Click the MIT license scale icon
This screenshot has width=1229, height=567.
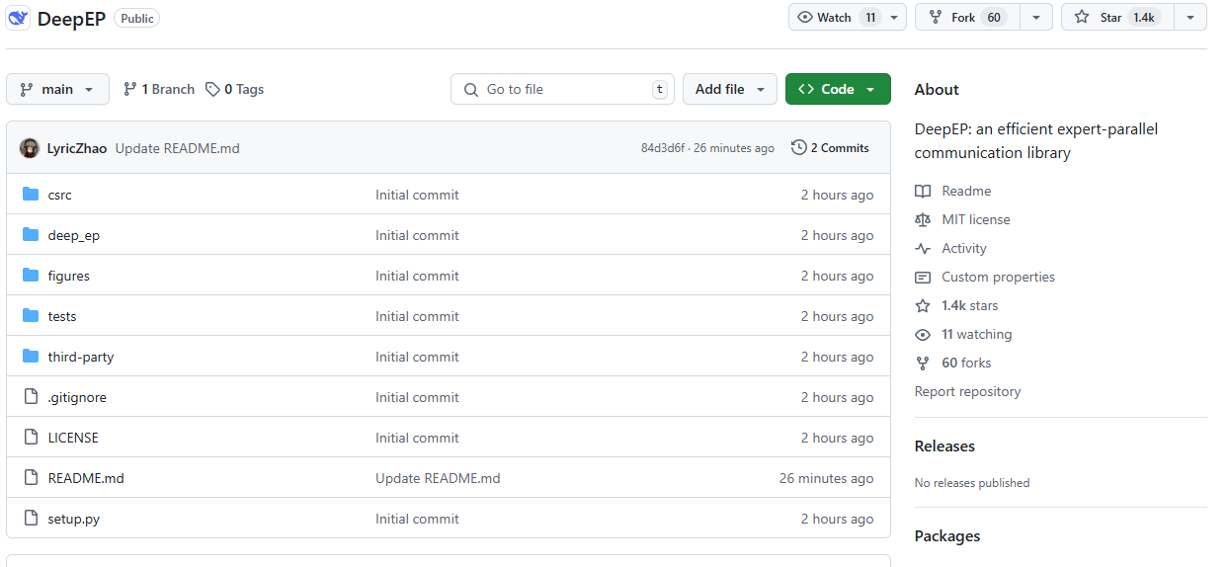point(923,219)
